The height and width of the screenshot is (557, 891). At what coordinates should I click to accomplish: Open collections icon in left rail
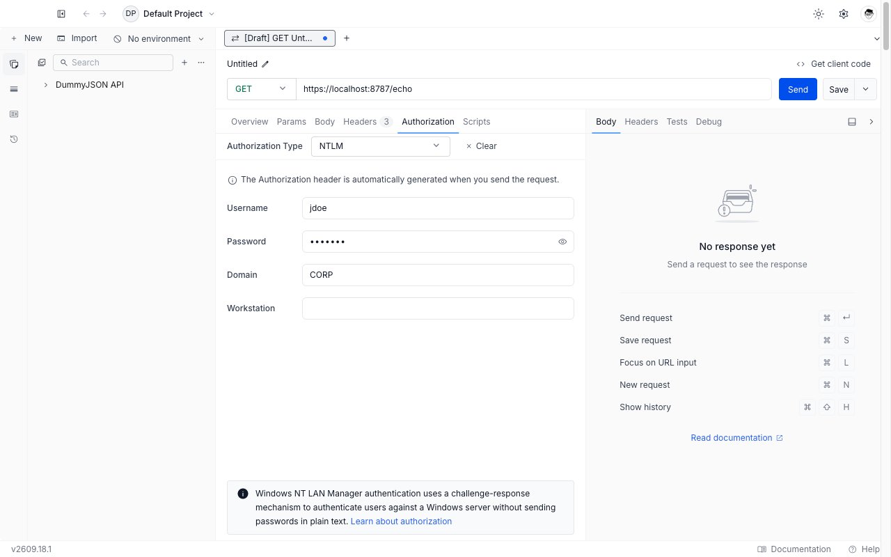pyautogui.click(x=14, y=64)
